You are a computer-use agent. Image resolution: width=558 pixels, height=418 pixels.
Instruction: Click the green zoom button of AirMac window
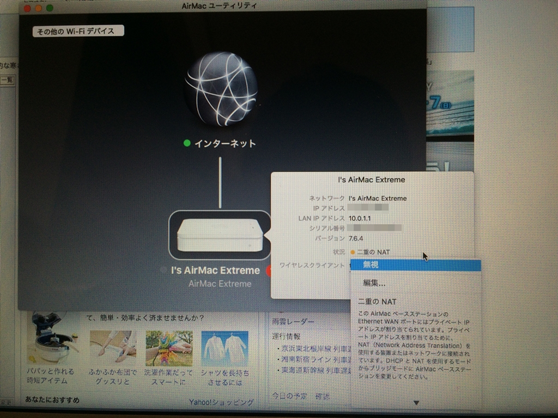(50, 8)
